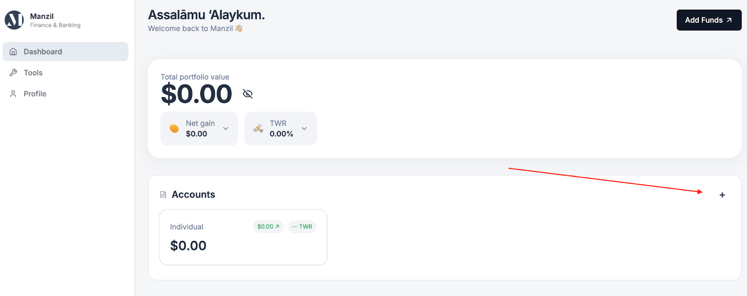Expand the TWR dropdown chevron
This screenshot has width=747, height=296.
point(304,128)
